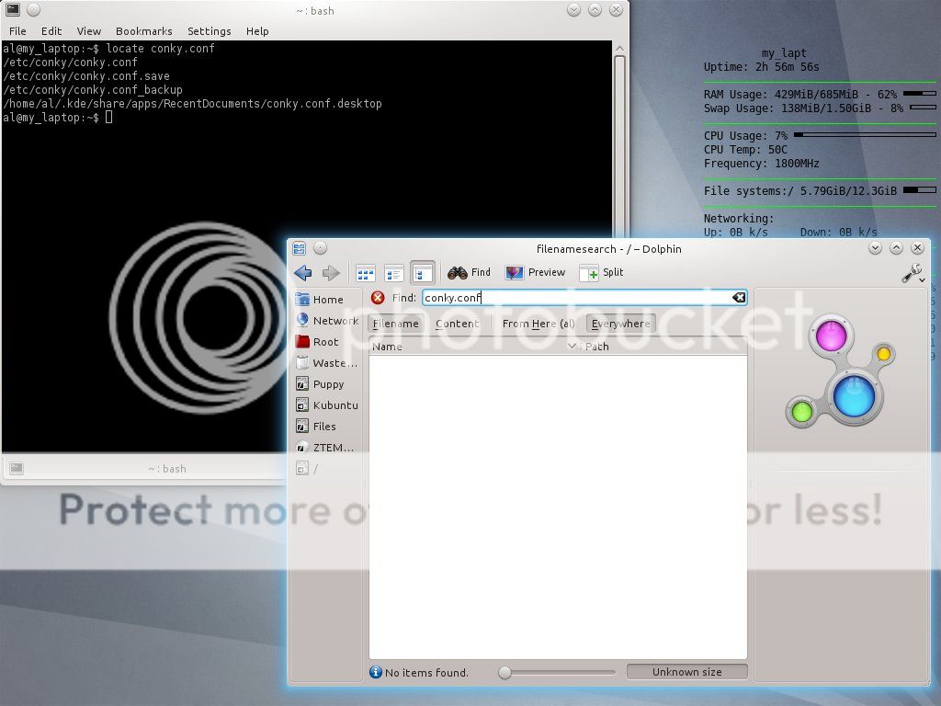Screen dimensions: 941x706
Task: Open Dolphin window menu icon in title bar
Action: point(299,248)
